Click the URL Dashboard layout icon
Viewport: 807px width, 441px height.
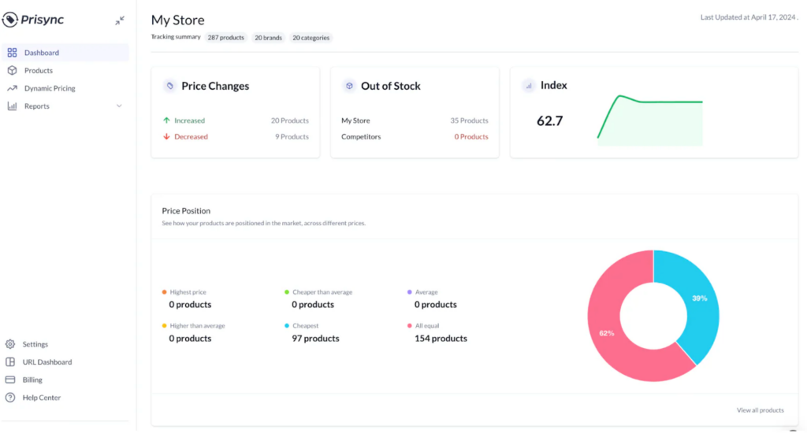click(10, 361)
